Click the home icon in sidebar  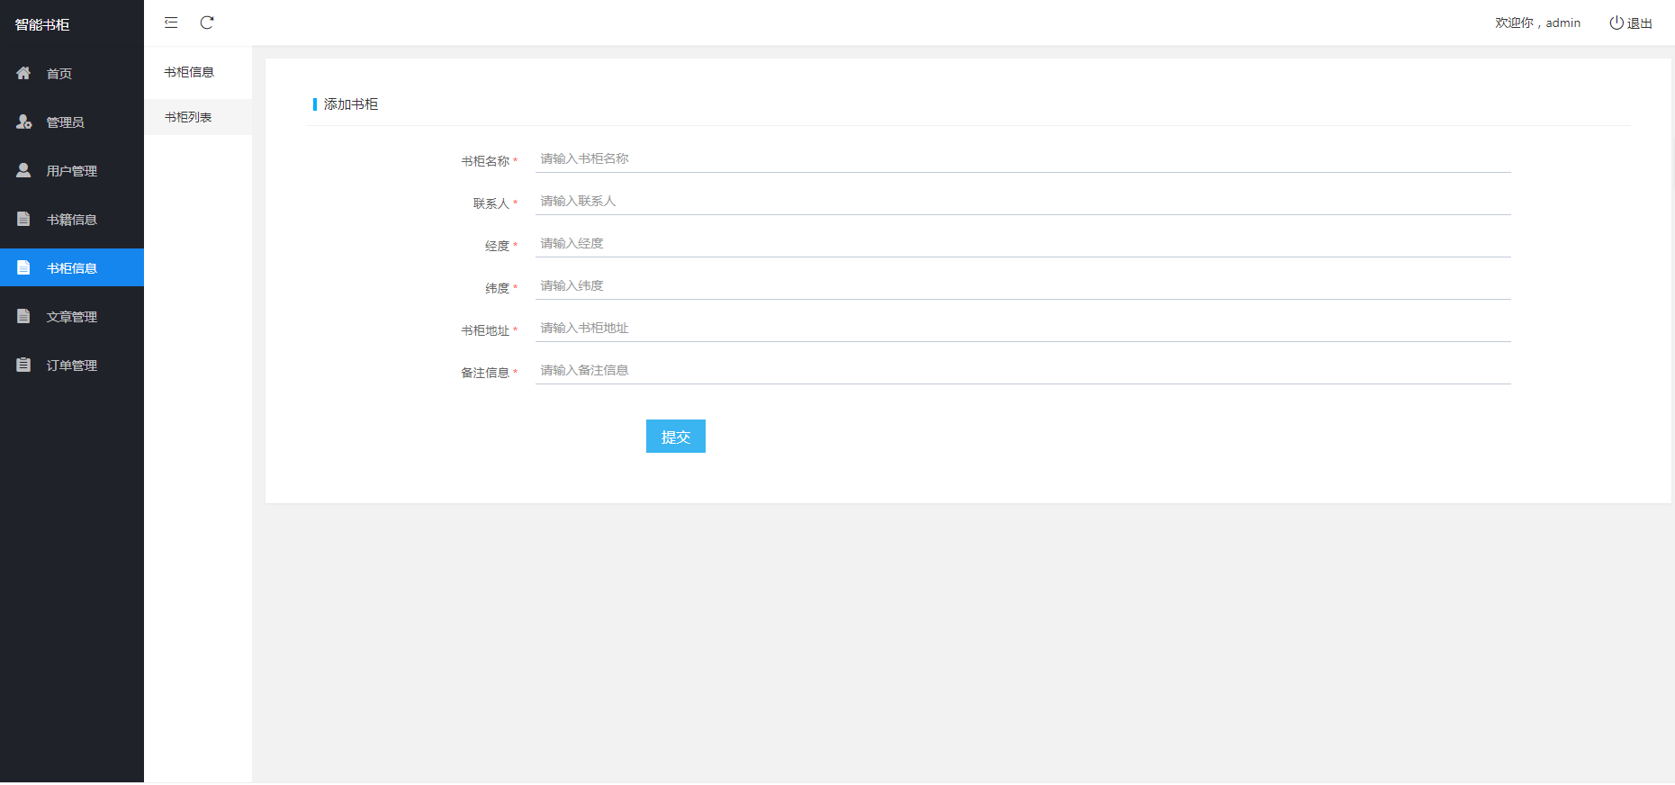click(x=23, y=73)
